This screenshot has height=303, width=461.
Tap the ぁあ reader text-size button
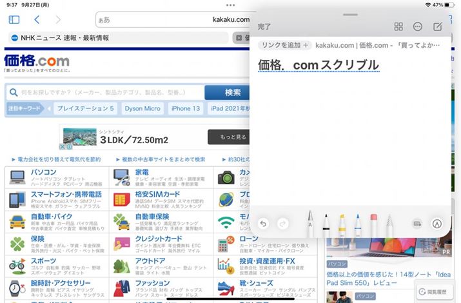click(x=104, y=20)
